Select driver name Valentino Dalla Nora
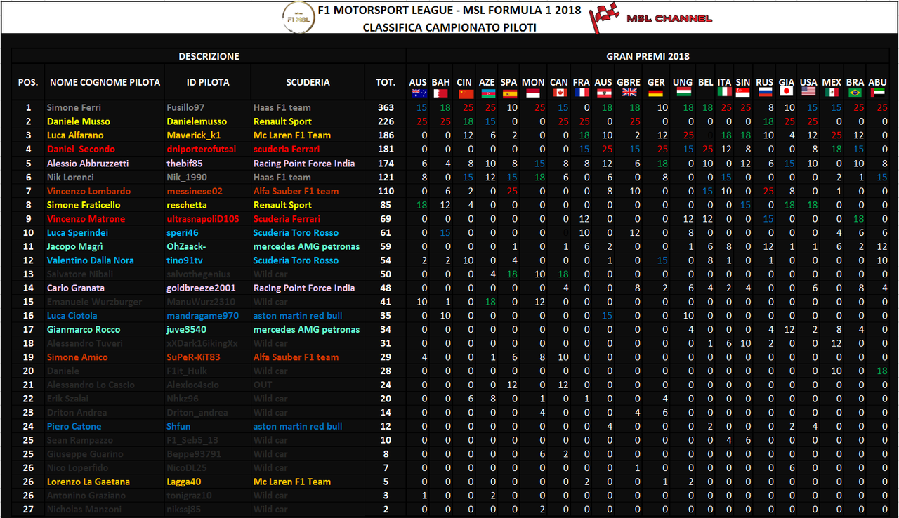The height and width of the screenshot is (518, 899). (x=91, y=260)
